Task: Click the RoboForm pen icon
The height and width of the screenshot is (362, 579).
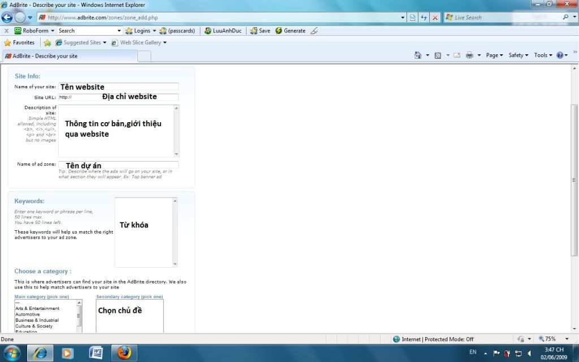Action: tap(314, 31)
